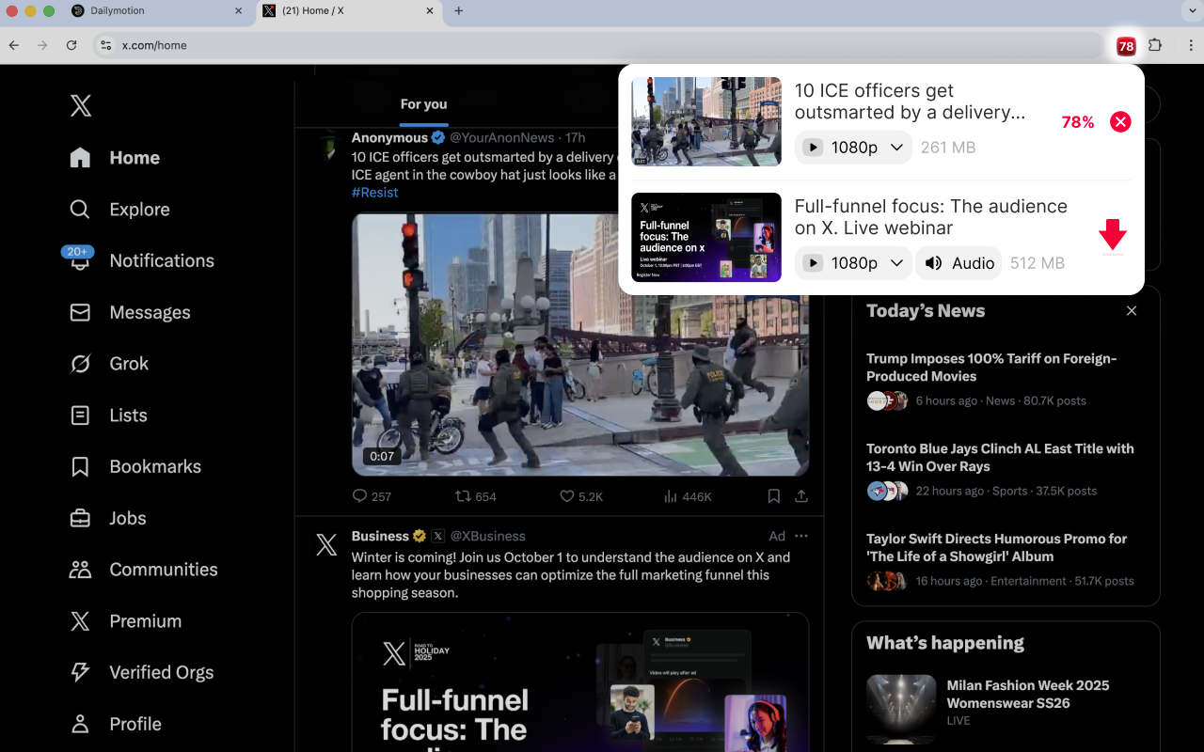
Task: Open the Trump tariff news story
Action: click(990, 368)
